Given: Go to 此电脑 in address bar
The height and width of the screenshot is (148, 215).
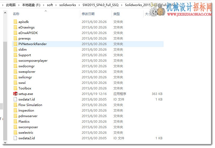Looking at the screenshot, I should coord(11,5).
